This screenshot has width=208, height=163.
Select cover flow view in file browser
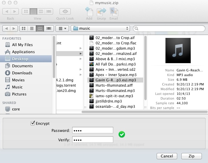(49, 28)
